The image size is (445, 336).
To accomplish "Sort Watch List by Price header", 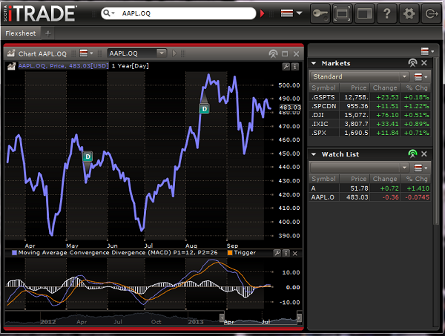I will coord(355,179).
